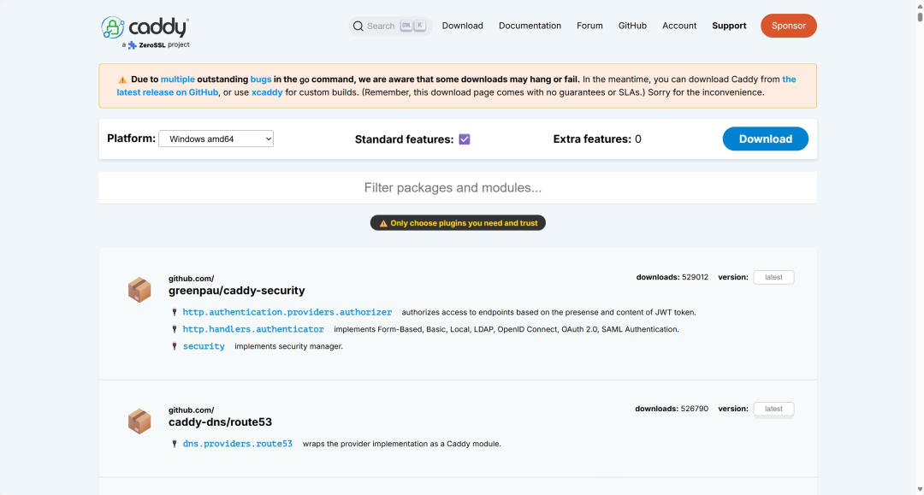Click the warning icon in orange notice
924x495 pixels.
(122, 80)
